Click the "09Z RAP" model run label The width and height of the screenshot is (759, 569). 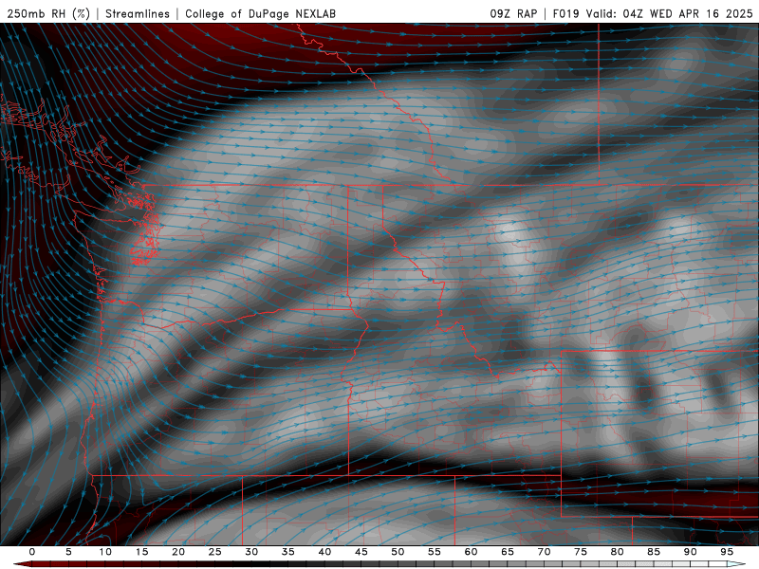tap(513, 13)
